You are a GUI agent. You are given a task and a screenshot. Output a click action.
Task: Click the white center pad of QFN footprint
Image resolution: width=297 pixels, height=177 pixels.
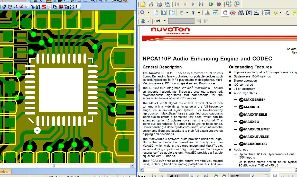61,90
